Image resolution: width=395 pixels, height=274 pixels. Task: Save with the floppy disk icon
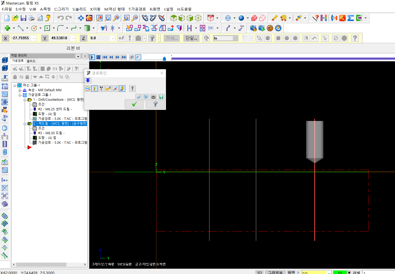coord(23,18)
